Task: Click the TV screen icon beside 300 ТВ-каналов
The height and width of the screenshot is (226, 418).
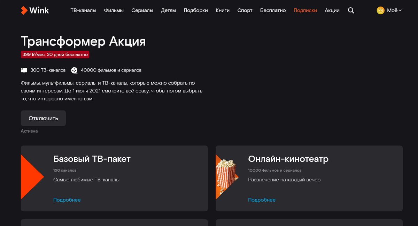Action: point(24,70)
